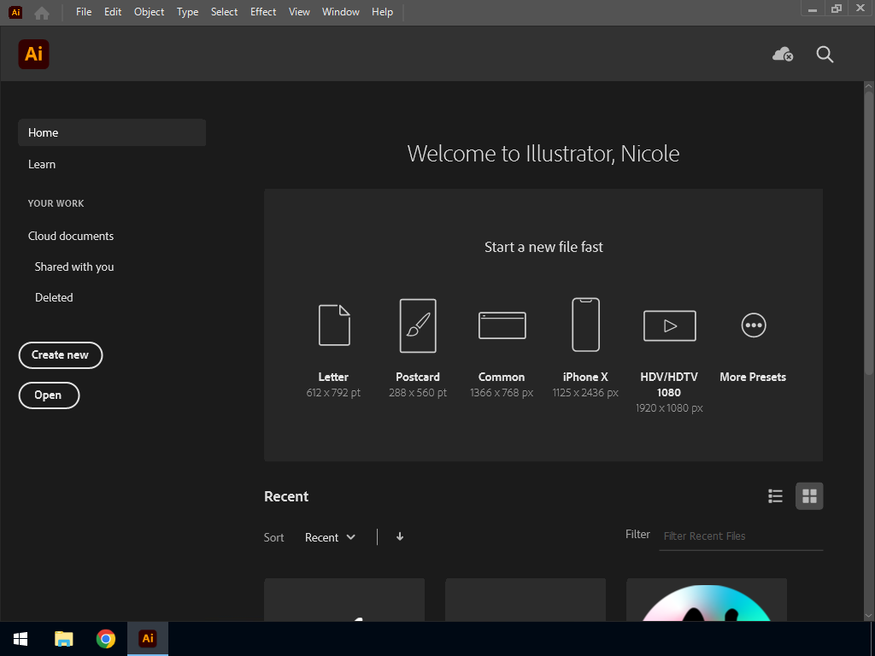This screenshot has width=875, height=656.
Task: Click the Letter preset label
Action: click(x=333, y=377)
